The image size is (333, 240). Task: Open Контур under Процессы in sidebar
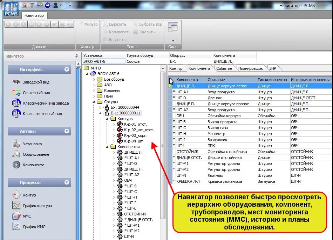[x=24, y=195]
